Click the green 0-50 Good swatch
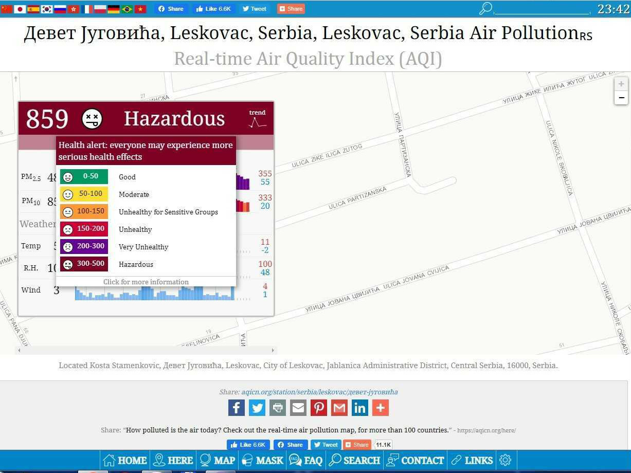This screenshot has height=473, width=631. [x=84, y=177]
